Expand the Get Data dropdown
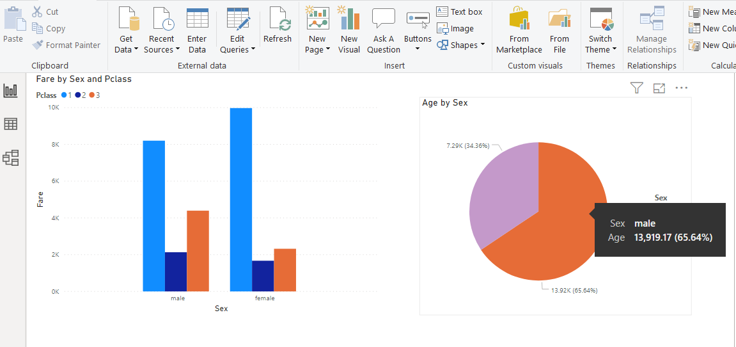The width and height of the screenshot is (736, 347). pyautogui.click(x=126, y=49)
